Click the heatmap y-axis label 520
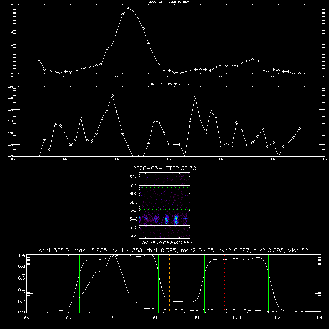 [133, 228]
